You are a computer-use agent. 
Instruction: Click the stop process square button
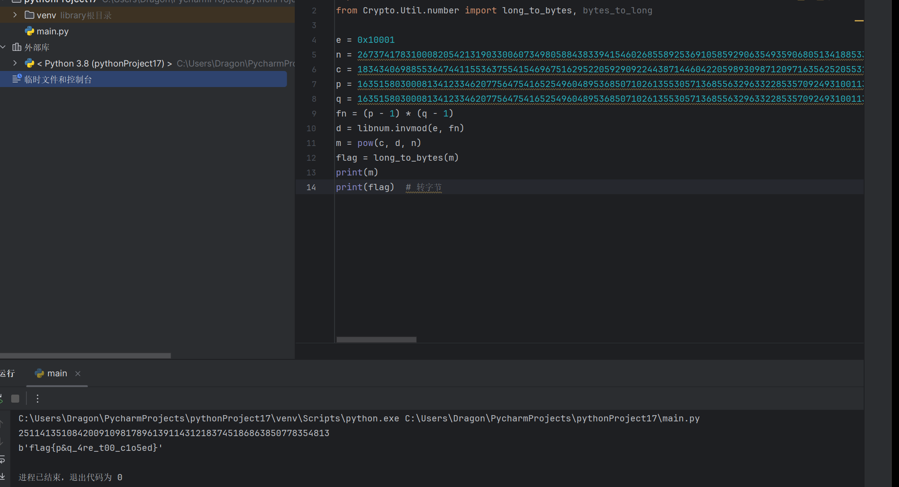15,399
